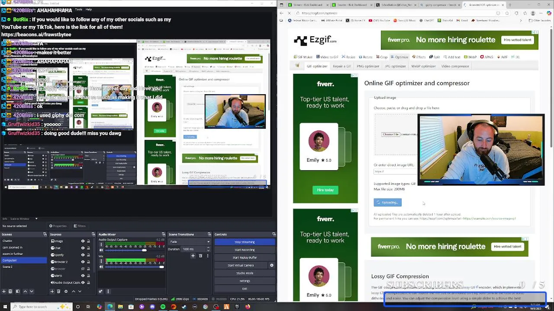This screenshot has width=554, height=311.
Task: Click Start Recording button
Action: pyautogui.click(x=245, y=250)
